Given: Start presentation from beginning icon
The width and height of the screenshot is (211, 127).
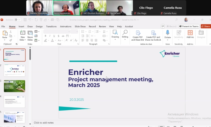Looking at the screenshot, I should click(x=41, y=20).
